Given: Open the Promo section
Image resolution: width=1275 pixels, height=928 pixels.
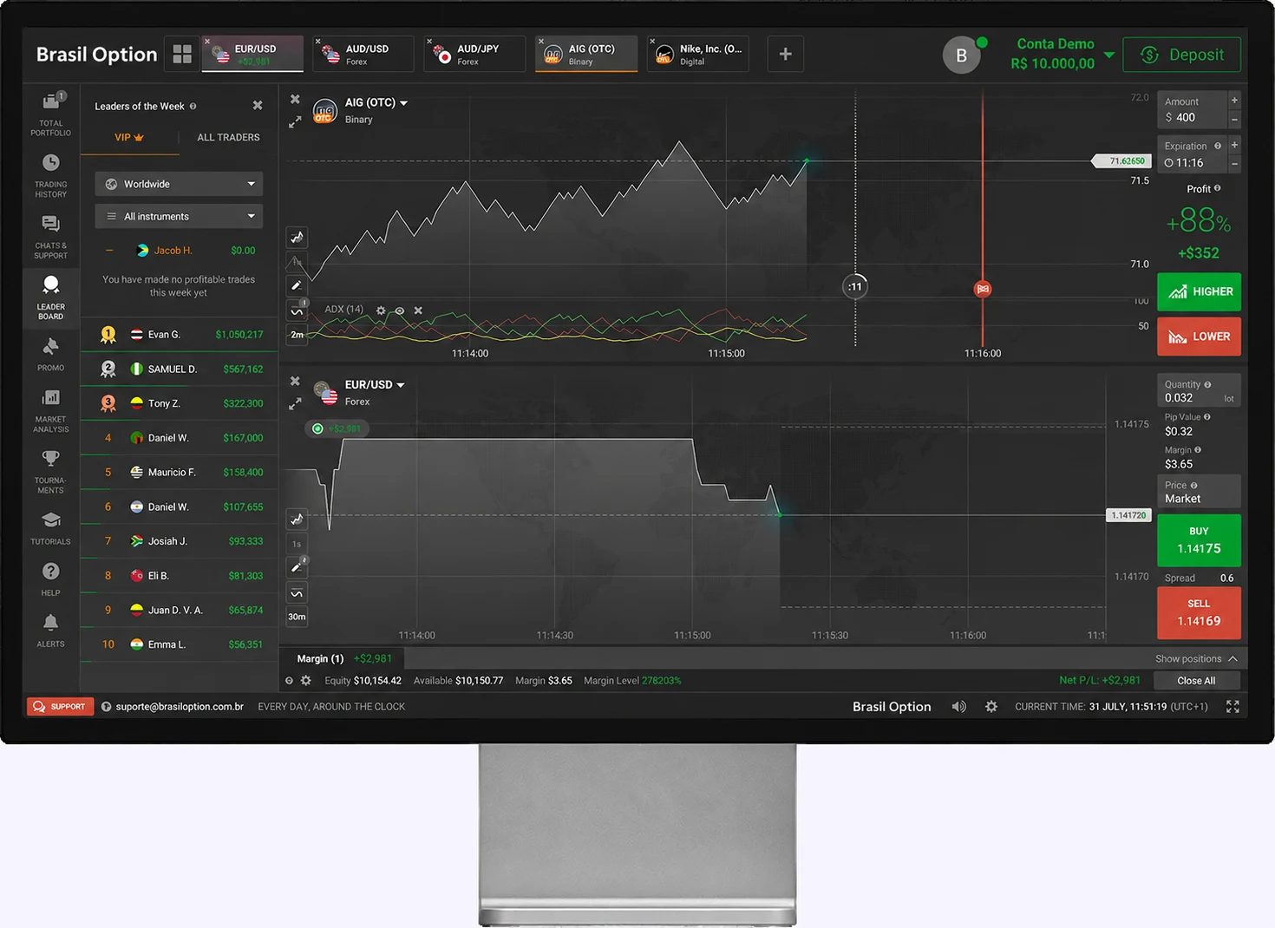Looking at the screenshot, I should click(x=51, y=355).
